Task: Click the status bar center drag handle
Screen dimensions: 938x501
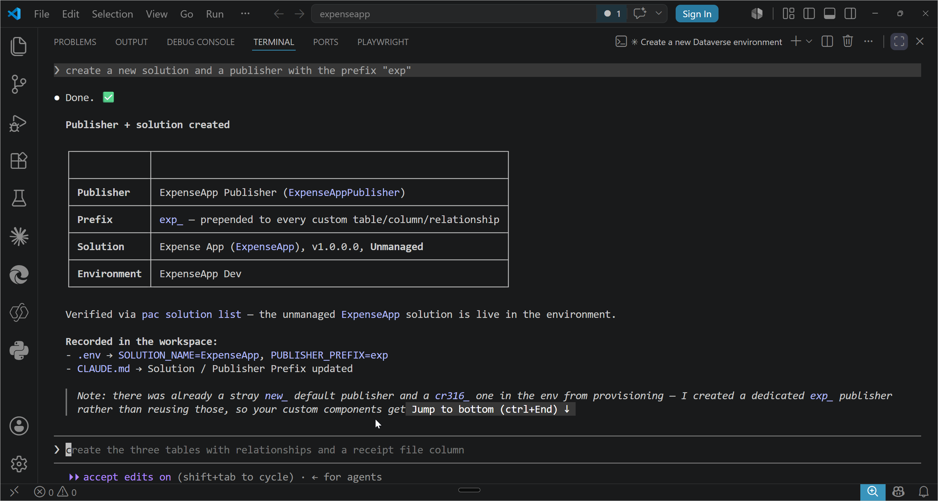Action: [x=469, y=490]
